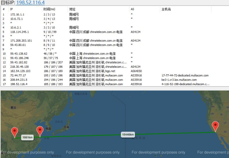The height and width of the screenshot is (158, 229).
Task: Click time value 185 / 186 / 193
Action: point(53,84)
